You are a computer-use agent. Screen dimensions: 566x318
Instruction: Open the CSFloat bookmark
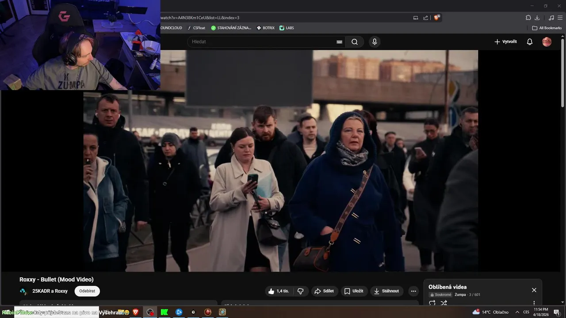pos(196,28)
